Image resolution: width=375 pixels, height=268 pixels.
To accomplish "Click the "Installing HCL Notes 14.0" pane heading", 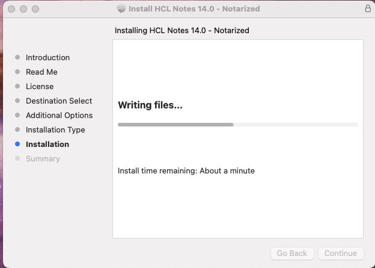I will pos(181,30).
